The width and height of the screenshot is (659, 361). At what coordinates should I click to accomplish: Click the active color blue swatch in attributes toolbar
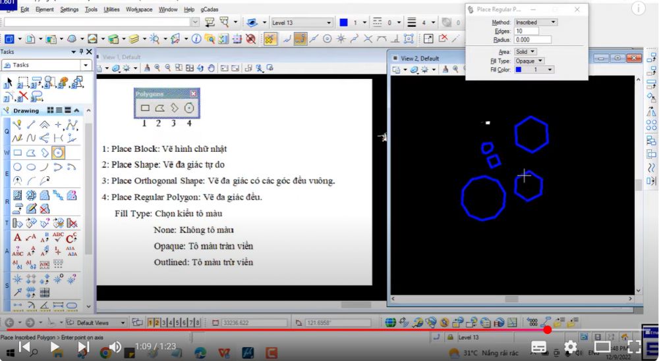pos(343,22)
